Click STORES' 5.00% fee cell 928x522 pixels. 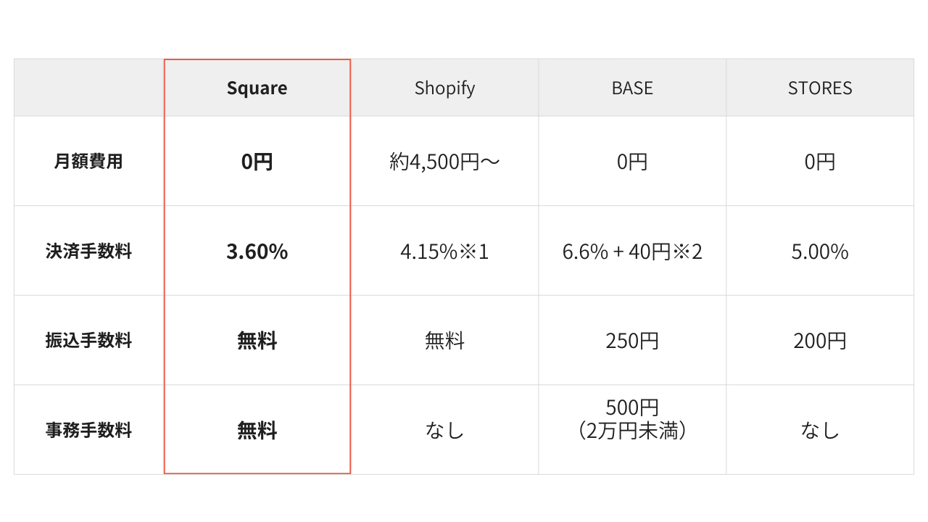point(820,252)
